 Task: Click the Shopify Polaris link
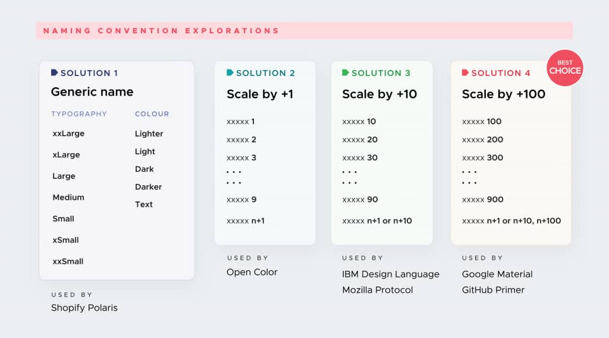point(84,308)
